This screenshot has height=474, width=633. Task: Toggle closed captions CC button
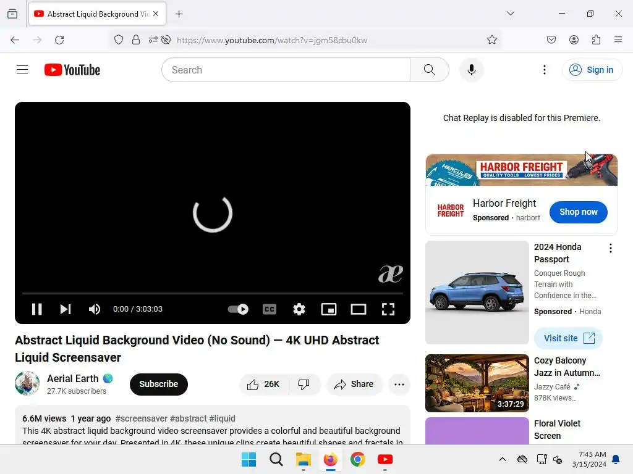(270, 309)
